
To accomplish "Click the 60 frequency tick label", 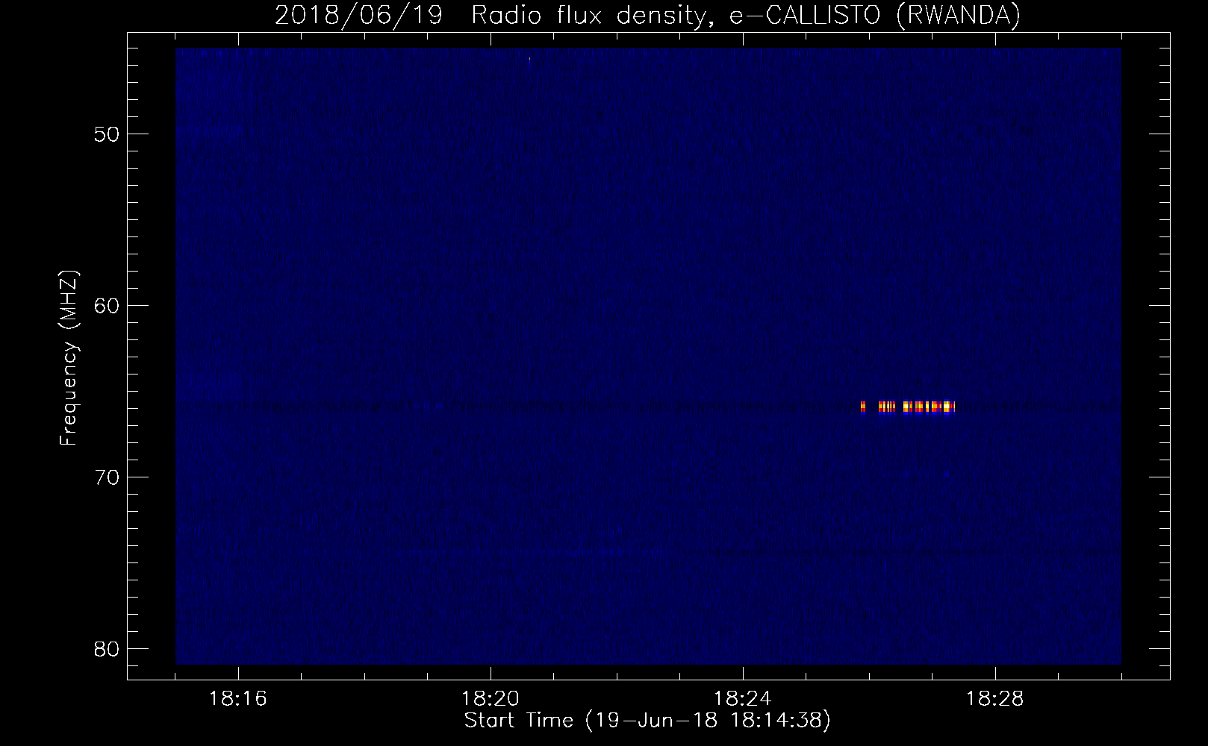I will coord(107,306).
